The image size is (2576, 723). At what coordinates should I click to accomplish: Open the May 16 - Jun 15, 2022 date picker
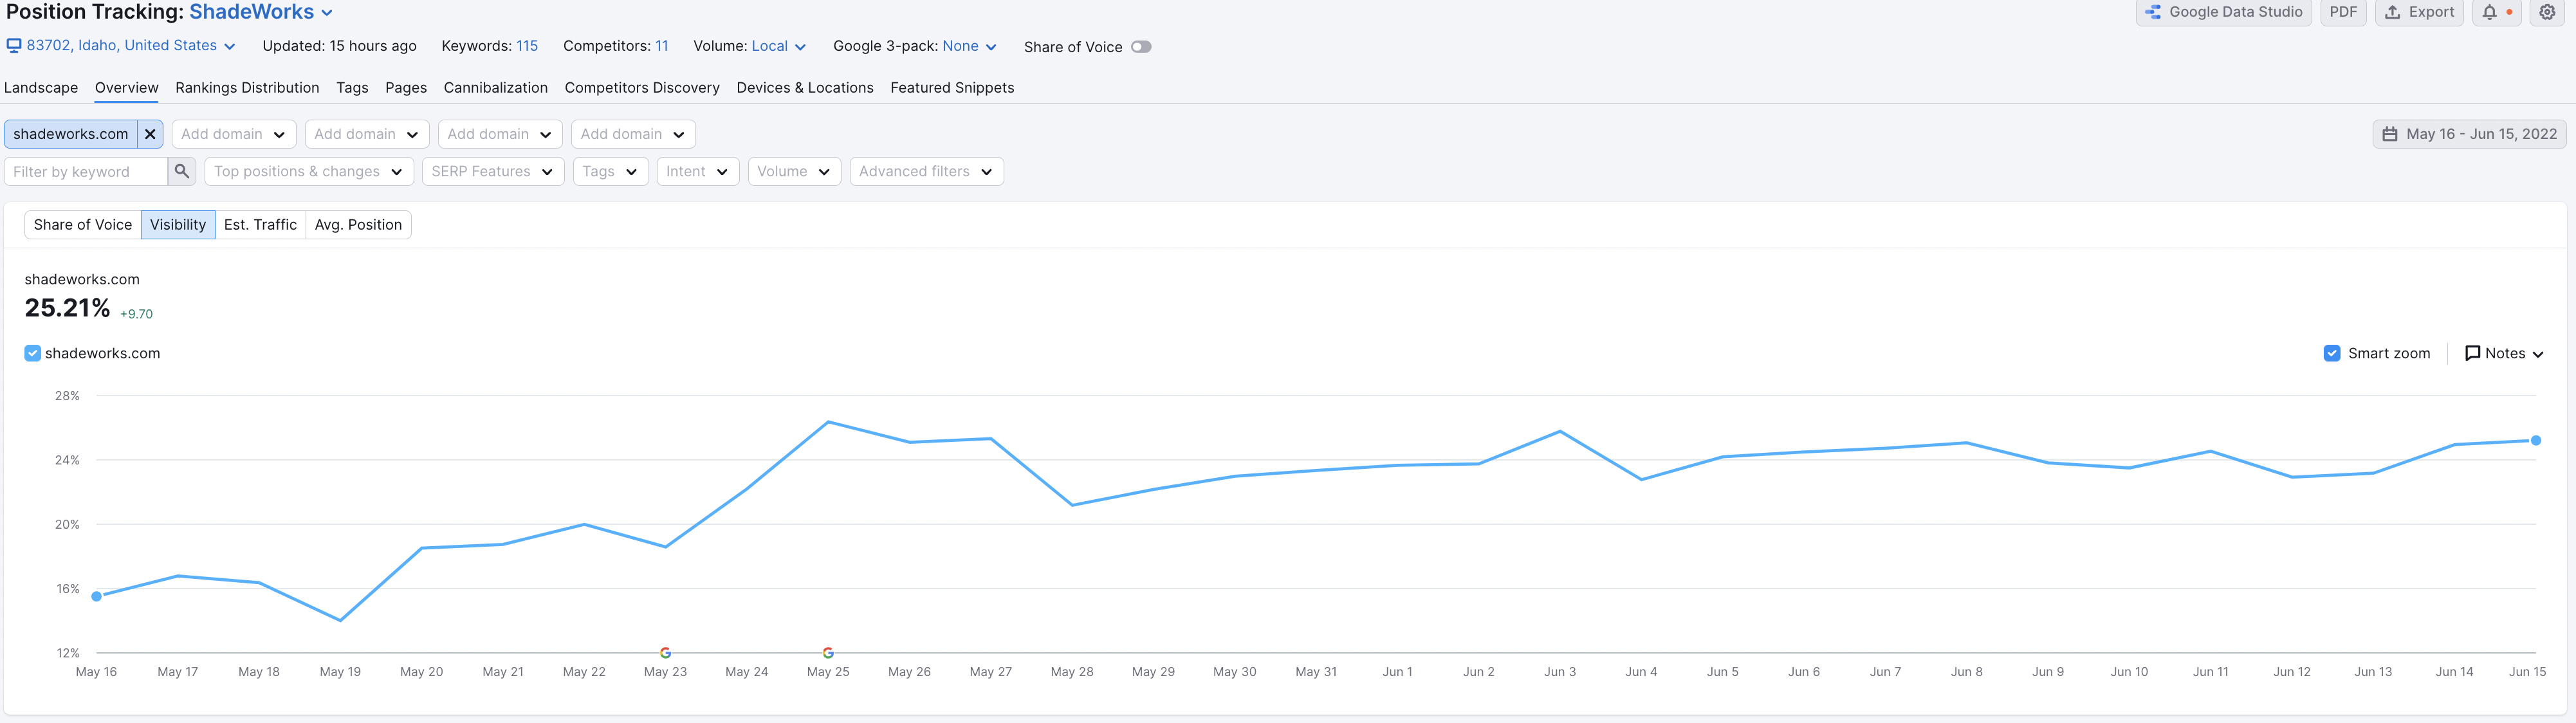(x=2469, y=134)
